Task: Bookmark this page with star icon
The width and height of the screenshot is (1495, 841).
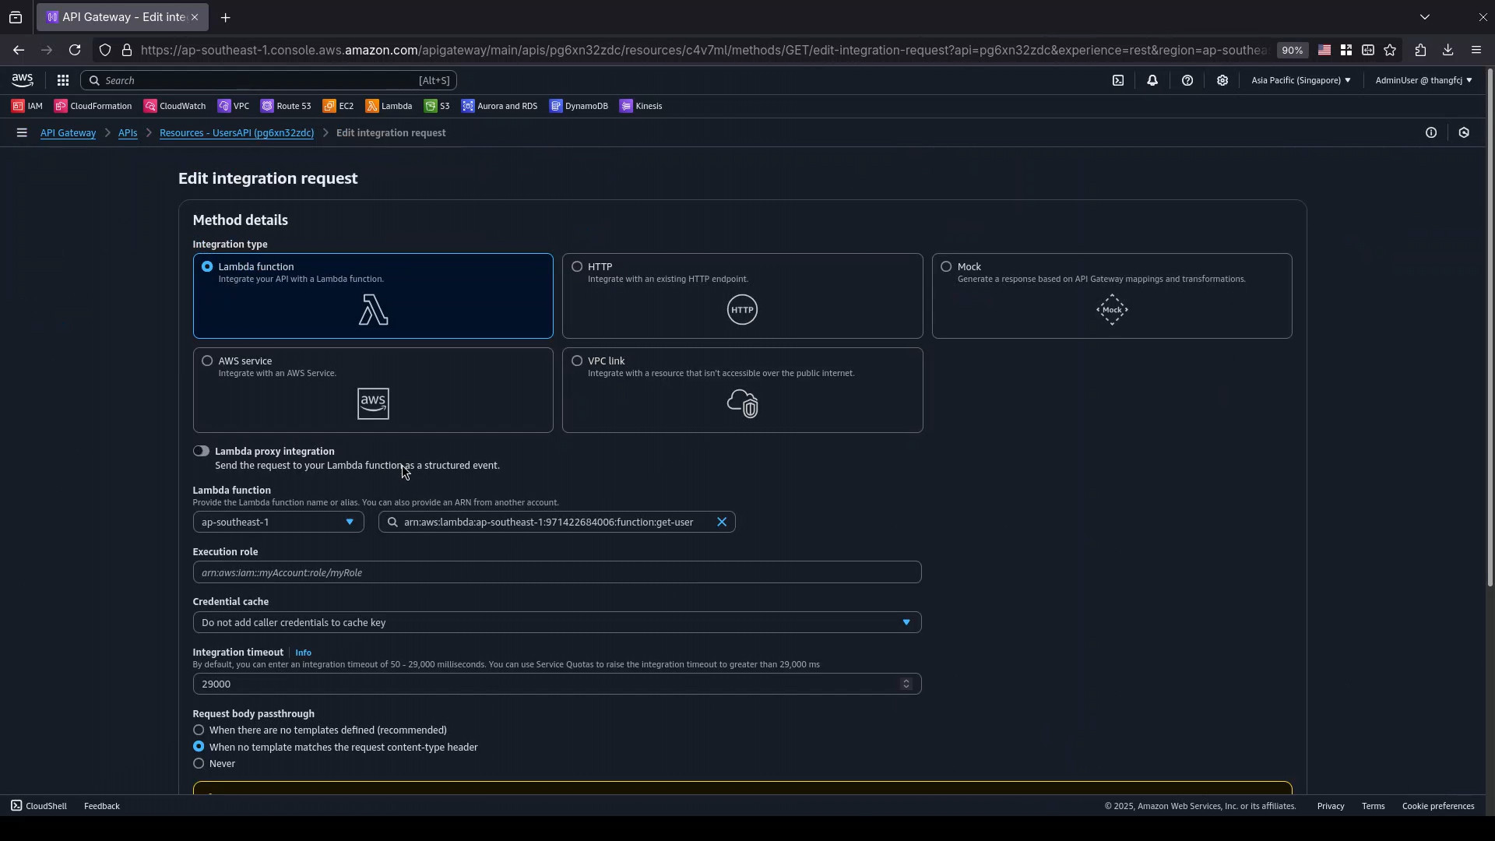Action: point(1390,51)
